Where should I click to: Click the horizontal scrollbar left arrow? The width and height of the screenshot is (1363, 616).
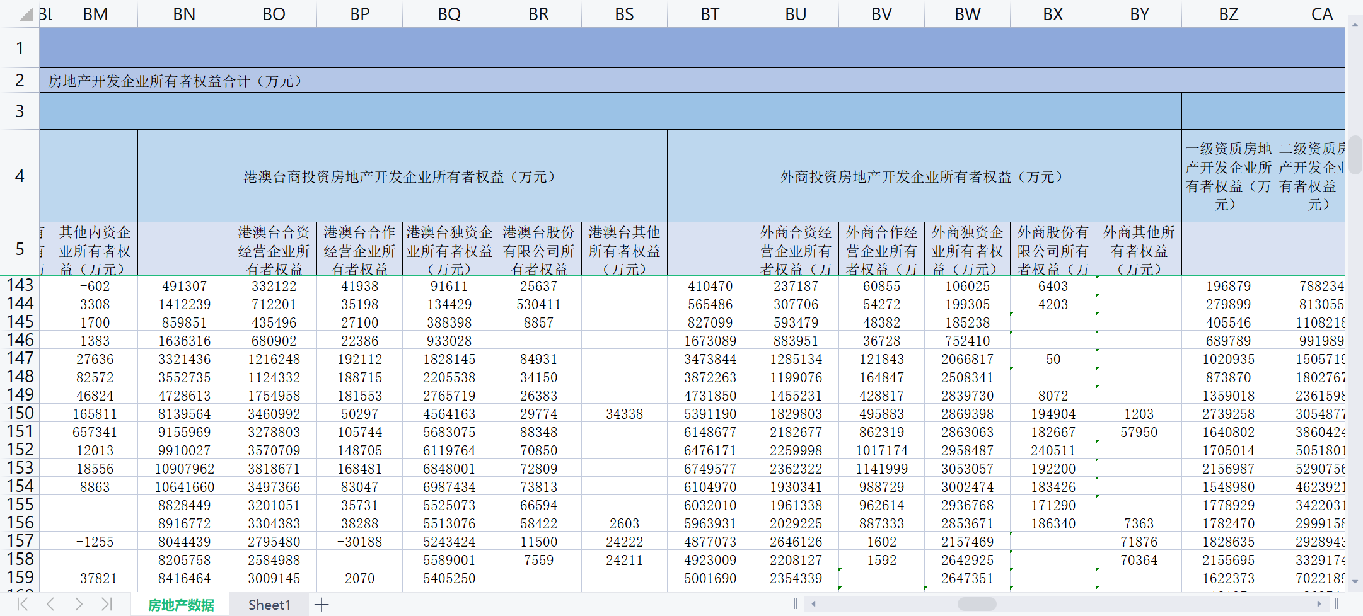[x=814, y=604]
